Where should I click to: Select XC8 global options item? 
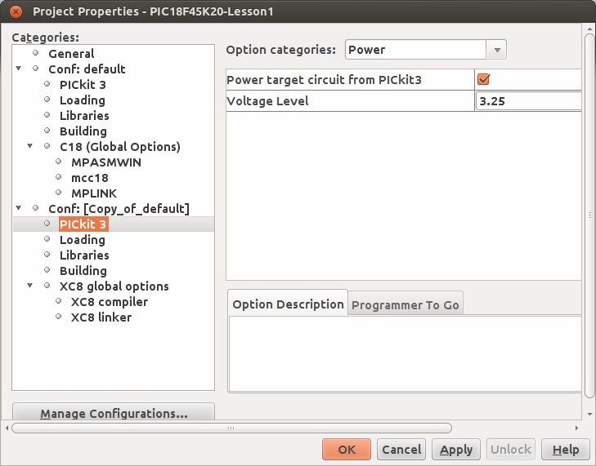(x=114, y=286)
